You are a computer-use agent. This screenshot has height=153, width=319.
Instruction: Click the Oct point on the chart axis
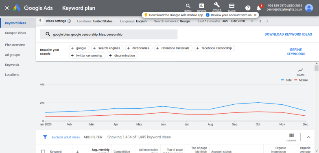point(258,124)
